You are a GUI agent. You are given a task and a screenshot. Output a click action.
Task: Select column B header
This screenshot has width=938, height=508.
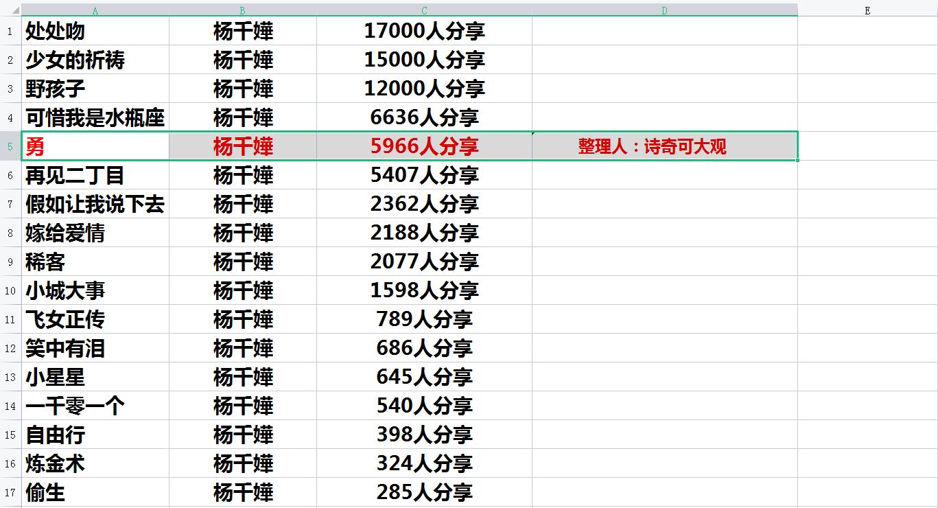click(x=243, y=10)
